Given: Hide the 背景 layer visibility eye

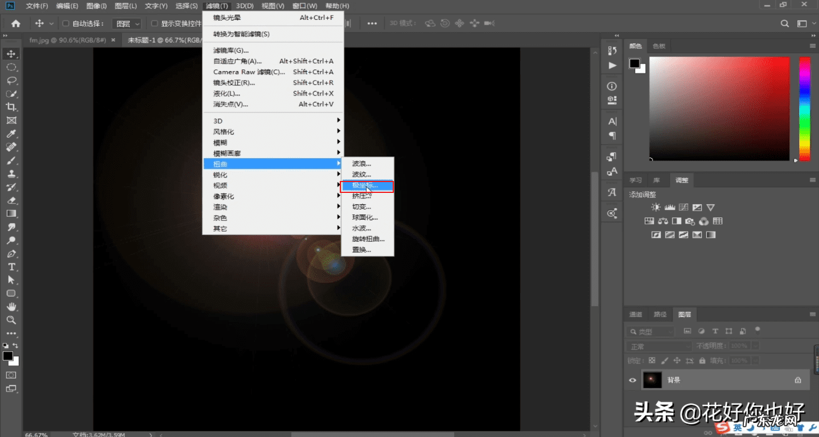Looking at the screenshot, I should coord(632,380).
